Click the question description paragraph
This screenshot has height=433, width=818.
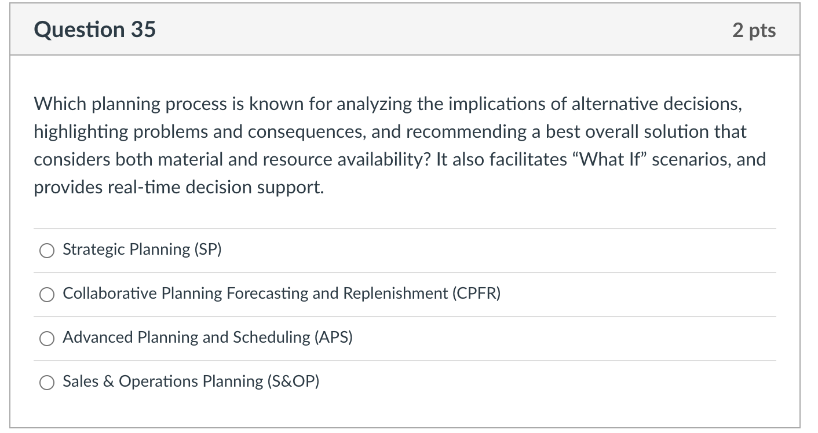pyautogui.click(x=399, y=145)
